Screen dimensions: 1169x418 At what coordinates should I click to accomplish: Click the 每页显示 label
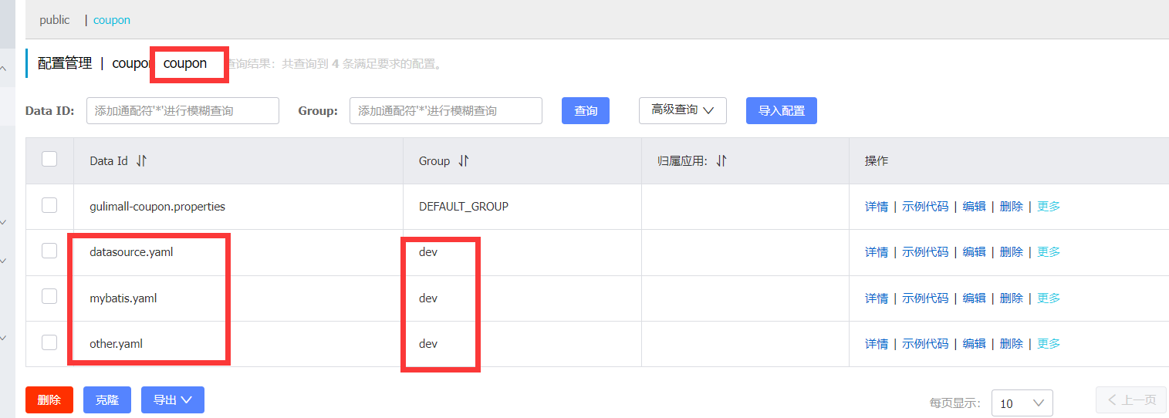[955, 403]
